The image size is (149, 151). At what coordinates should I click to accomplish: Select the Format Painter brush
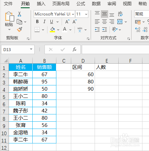(19, 29)
